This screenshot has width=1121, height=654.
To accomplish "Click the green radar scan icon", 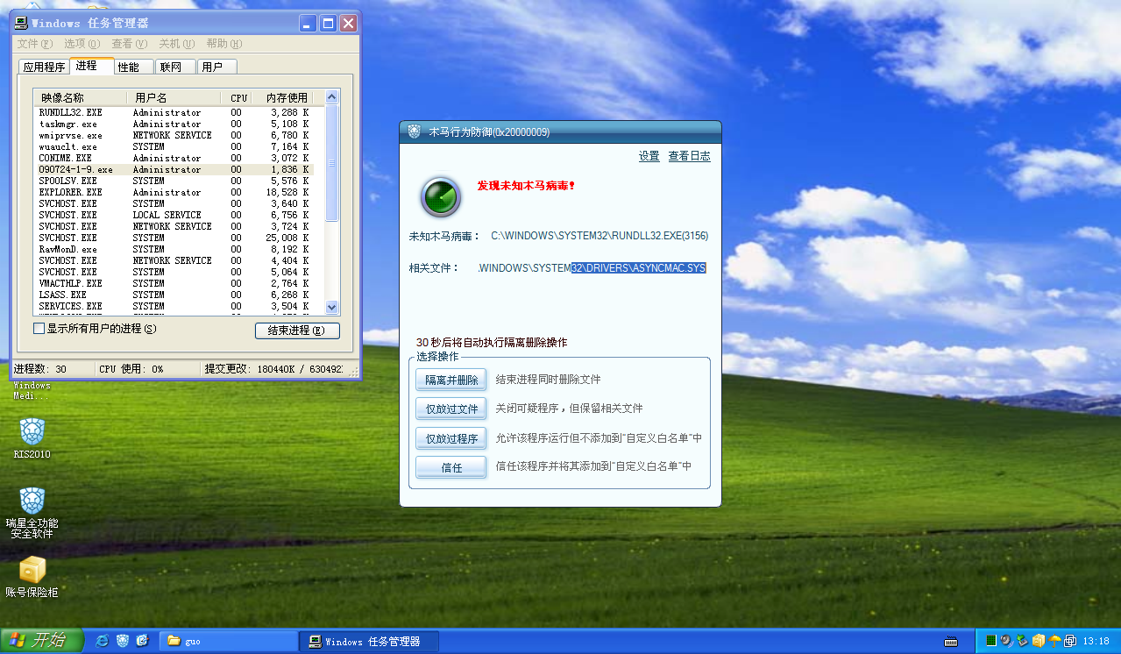I will click(441, 196).
